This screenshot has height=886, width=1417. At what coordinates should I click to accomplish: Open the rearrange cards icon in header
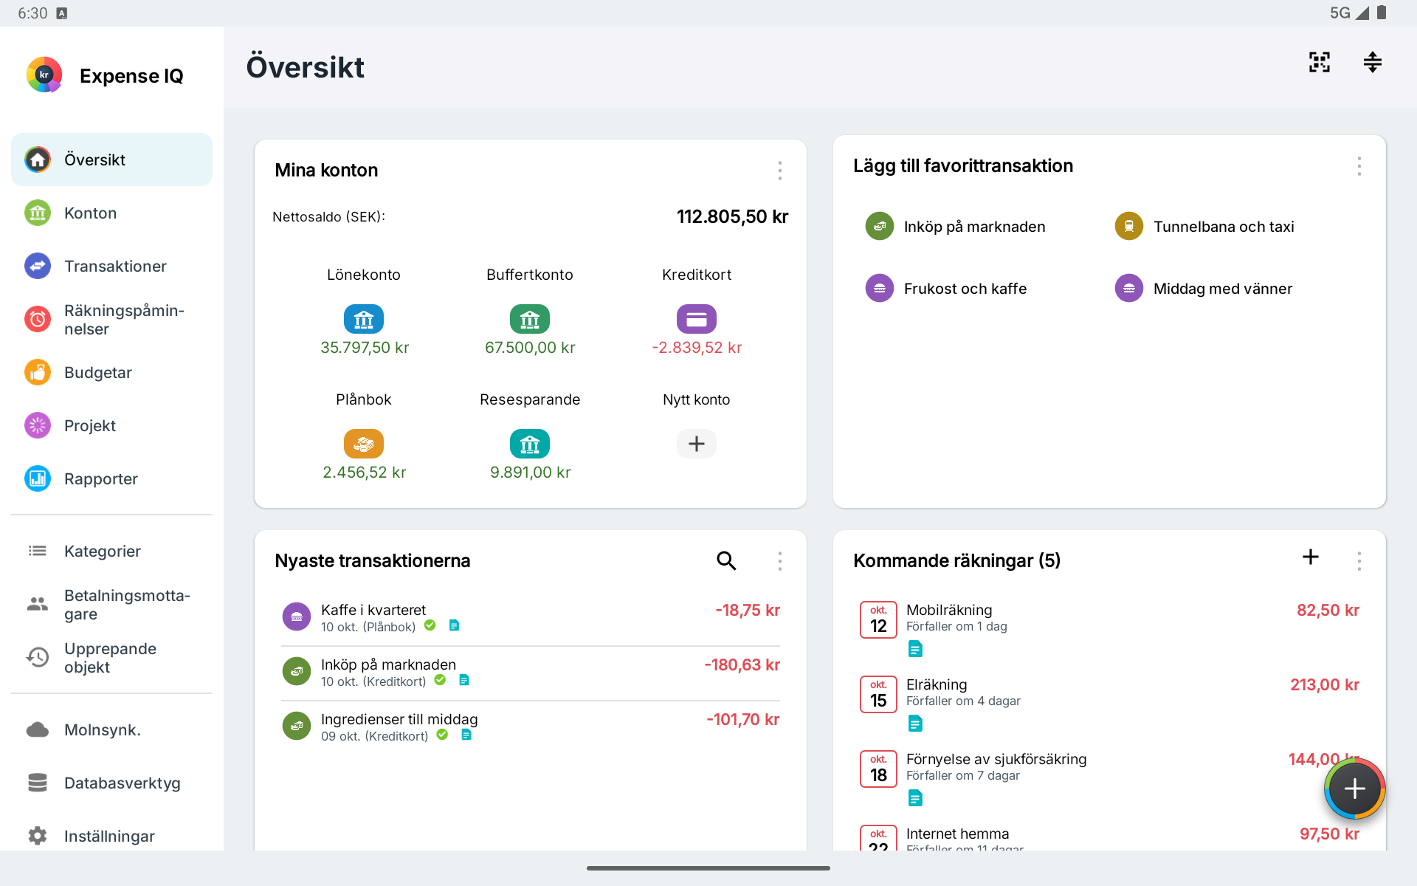pos(1372,63)
